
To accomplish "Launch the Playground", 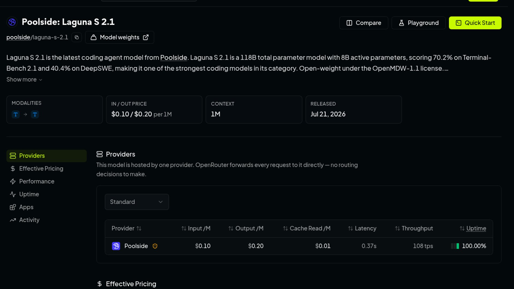I will click(418, 23).
